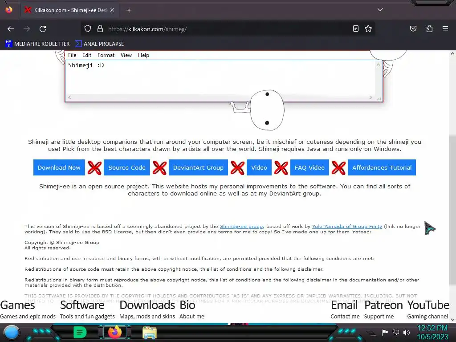The image size is (456, 342).
Task: Open the Affordances Tutorial button
Action: click(382, 167)
